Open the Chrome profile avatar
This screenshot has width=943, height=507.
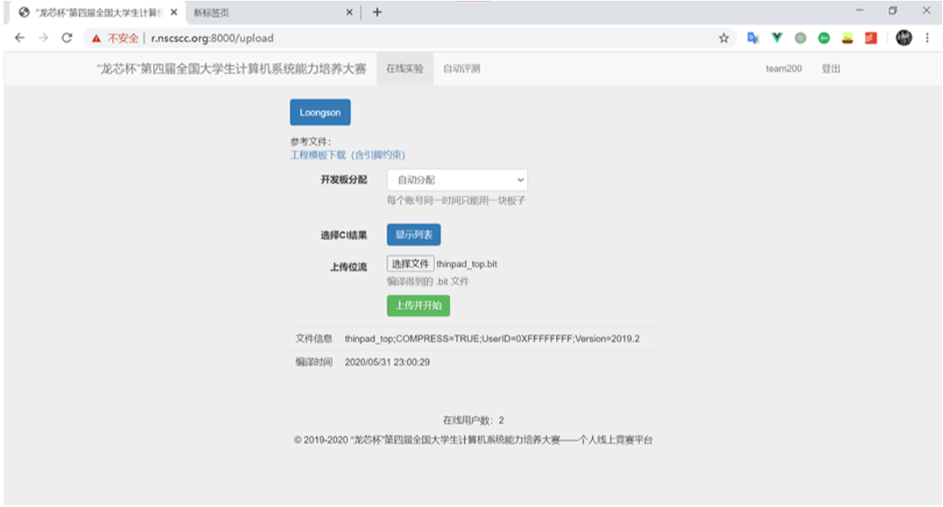(x=904, y=38)
